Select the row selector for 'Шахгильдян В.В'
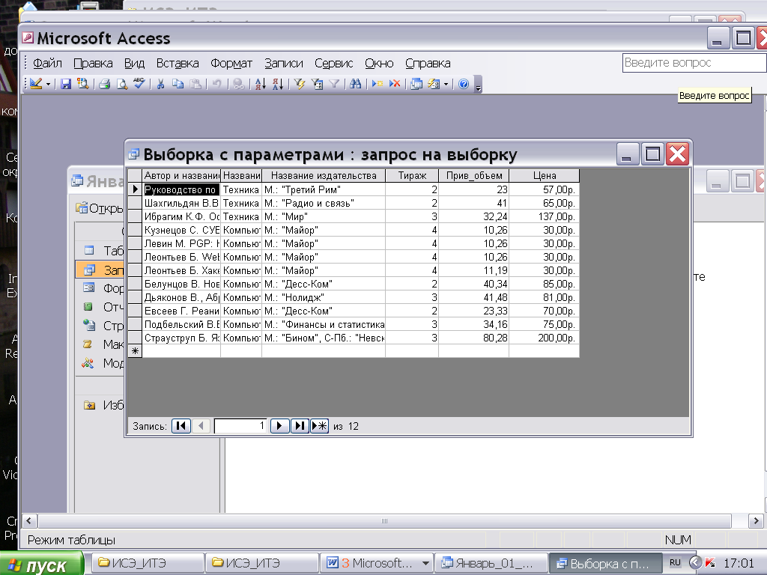Screen dimensions: 767x575 (135, 203)
